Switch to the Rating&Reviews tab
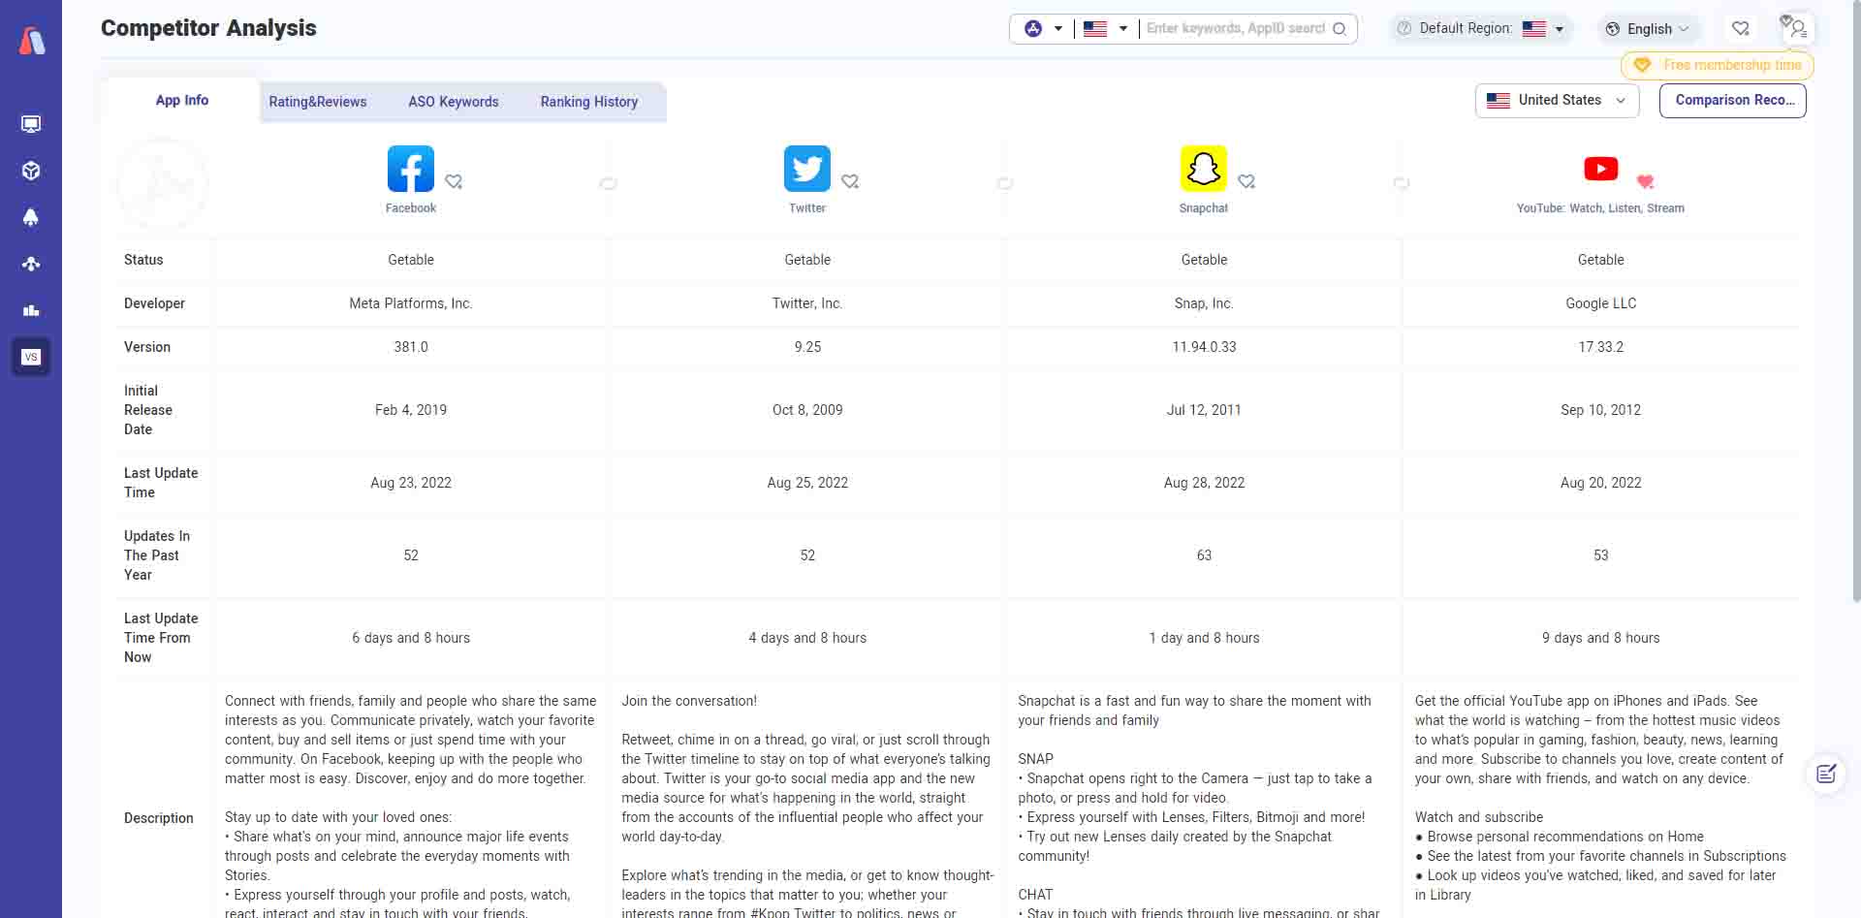Viewport: 1861px width, 918px height. pos(318,102)
